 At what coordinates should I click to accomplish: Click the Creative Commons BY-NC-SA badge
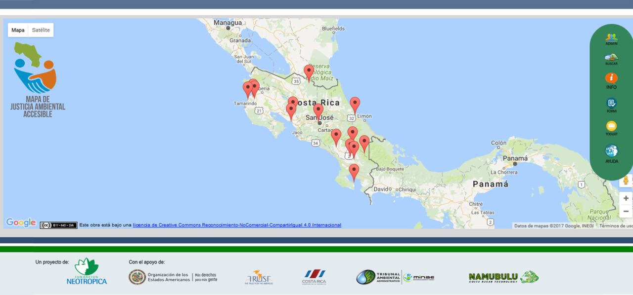click(x=58, y=225)
